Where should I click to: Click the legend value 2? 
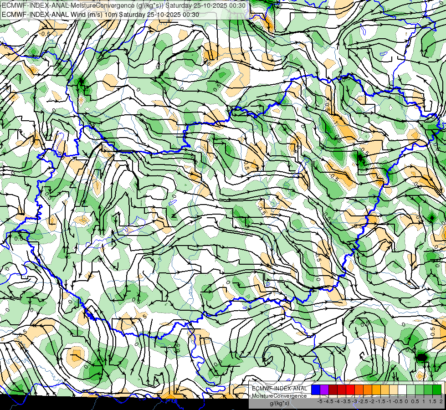click(x=441, y=401)
